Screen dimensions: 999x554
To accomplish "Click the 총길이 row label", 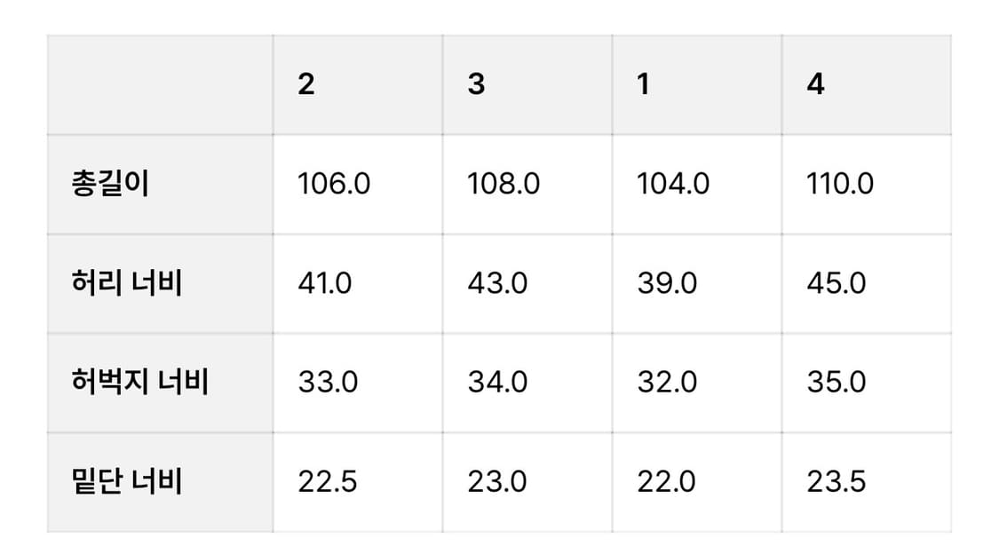I will pos(111,185).
